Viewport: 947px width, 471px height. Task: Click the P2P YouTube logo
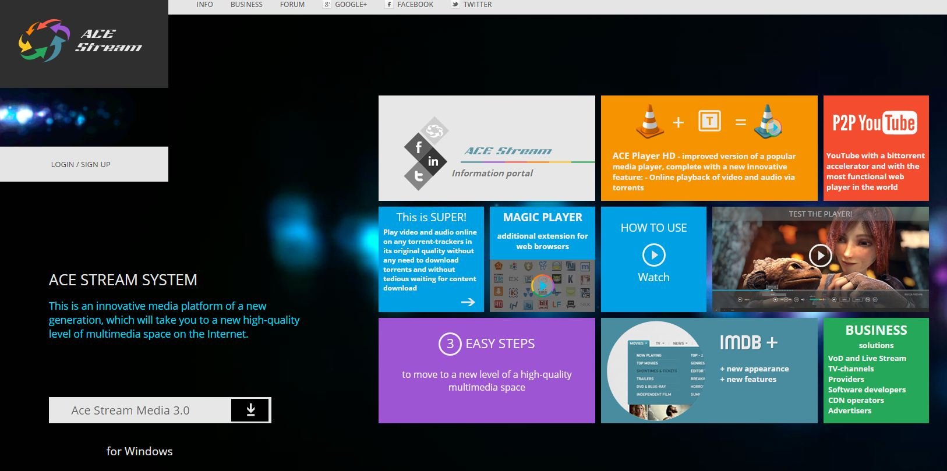click(875, 122)
